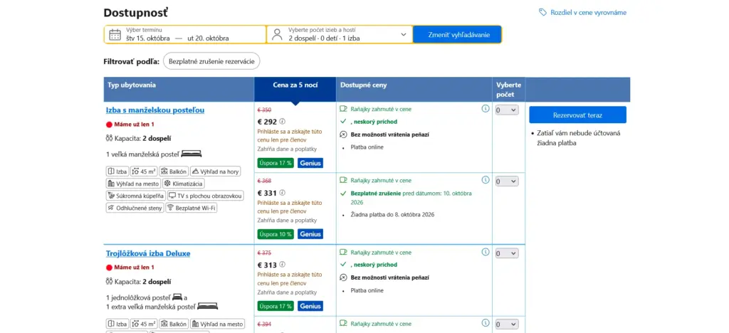Open the guests field showing 2 dospelí · 0 detí · 1 izba
729x333 pixels.
[340, 34]
